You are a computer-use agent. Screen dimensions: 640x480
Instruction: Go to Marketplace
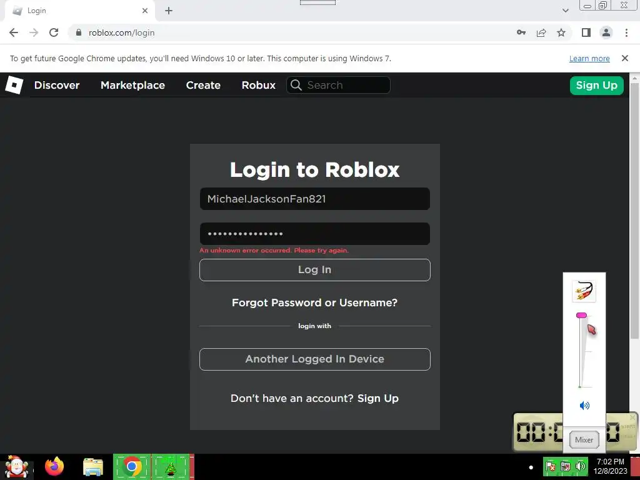(x=132, y=85)
